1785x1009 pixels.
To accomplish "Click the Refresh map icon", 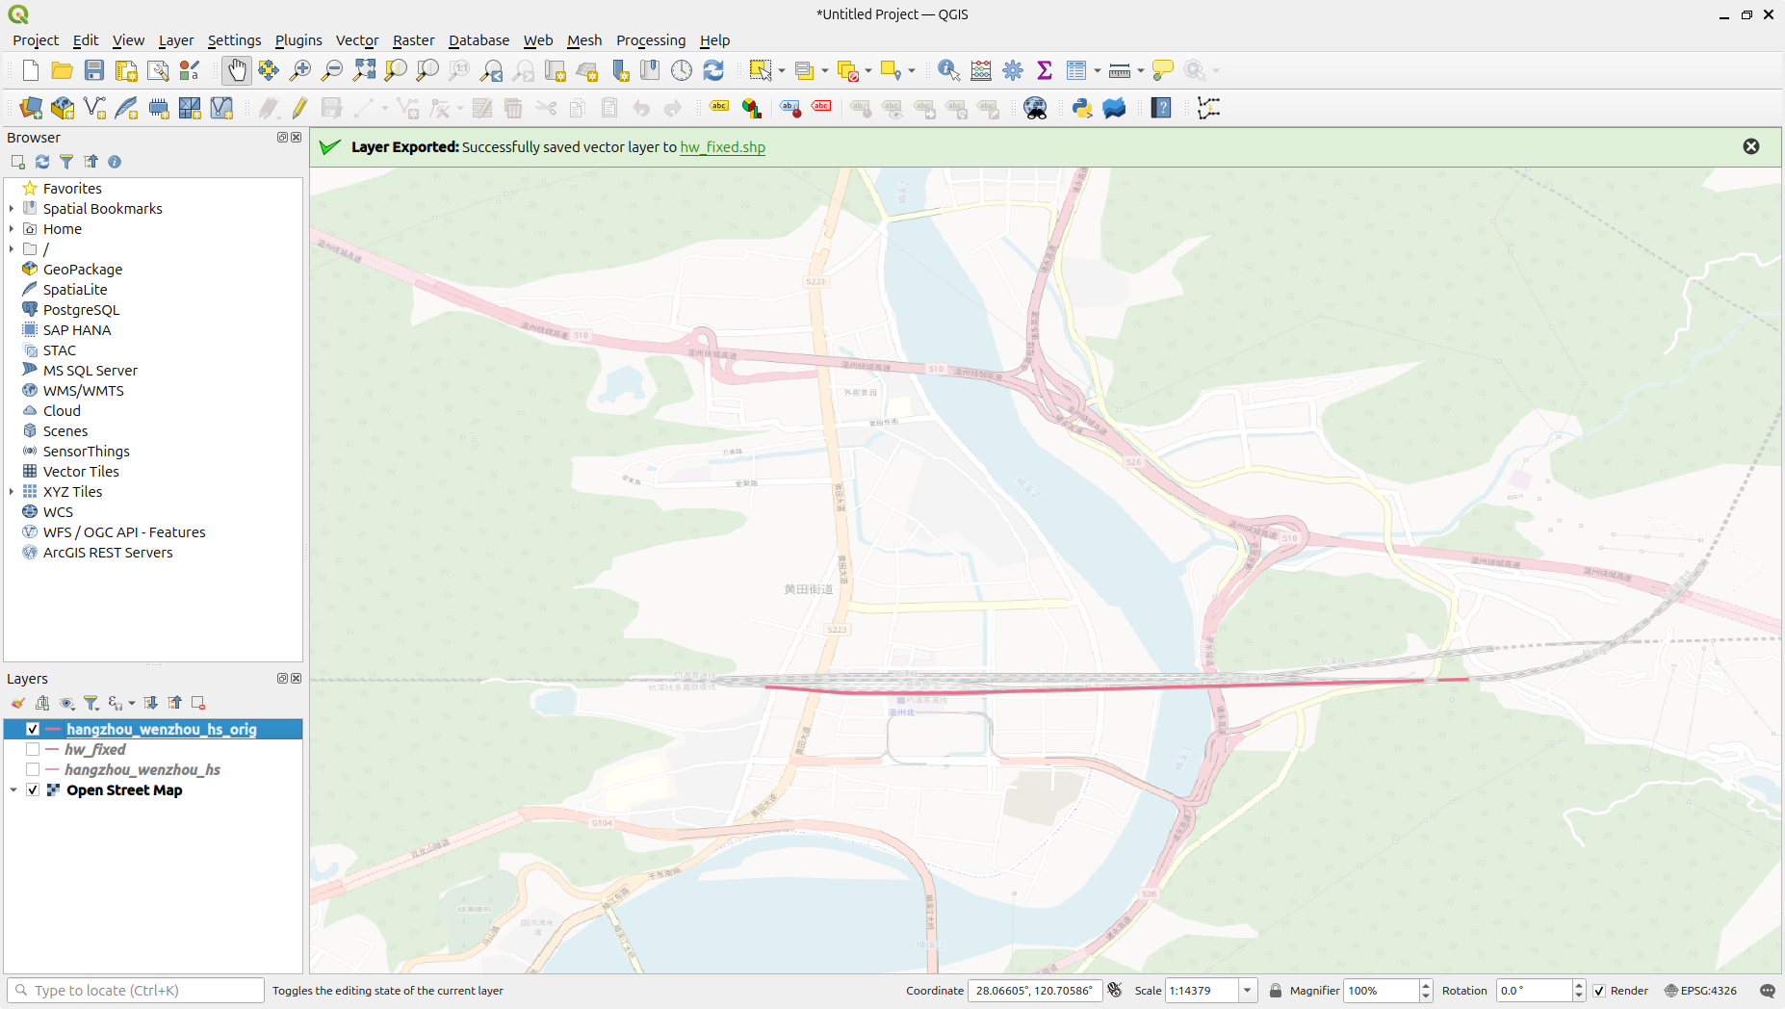I will [x=713, y=70].
